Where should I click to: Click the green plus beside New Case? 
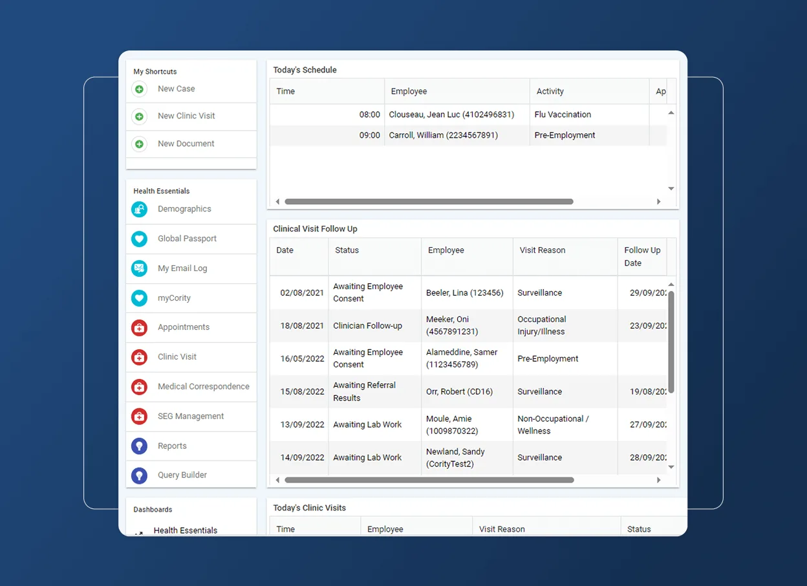139,89
